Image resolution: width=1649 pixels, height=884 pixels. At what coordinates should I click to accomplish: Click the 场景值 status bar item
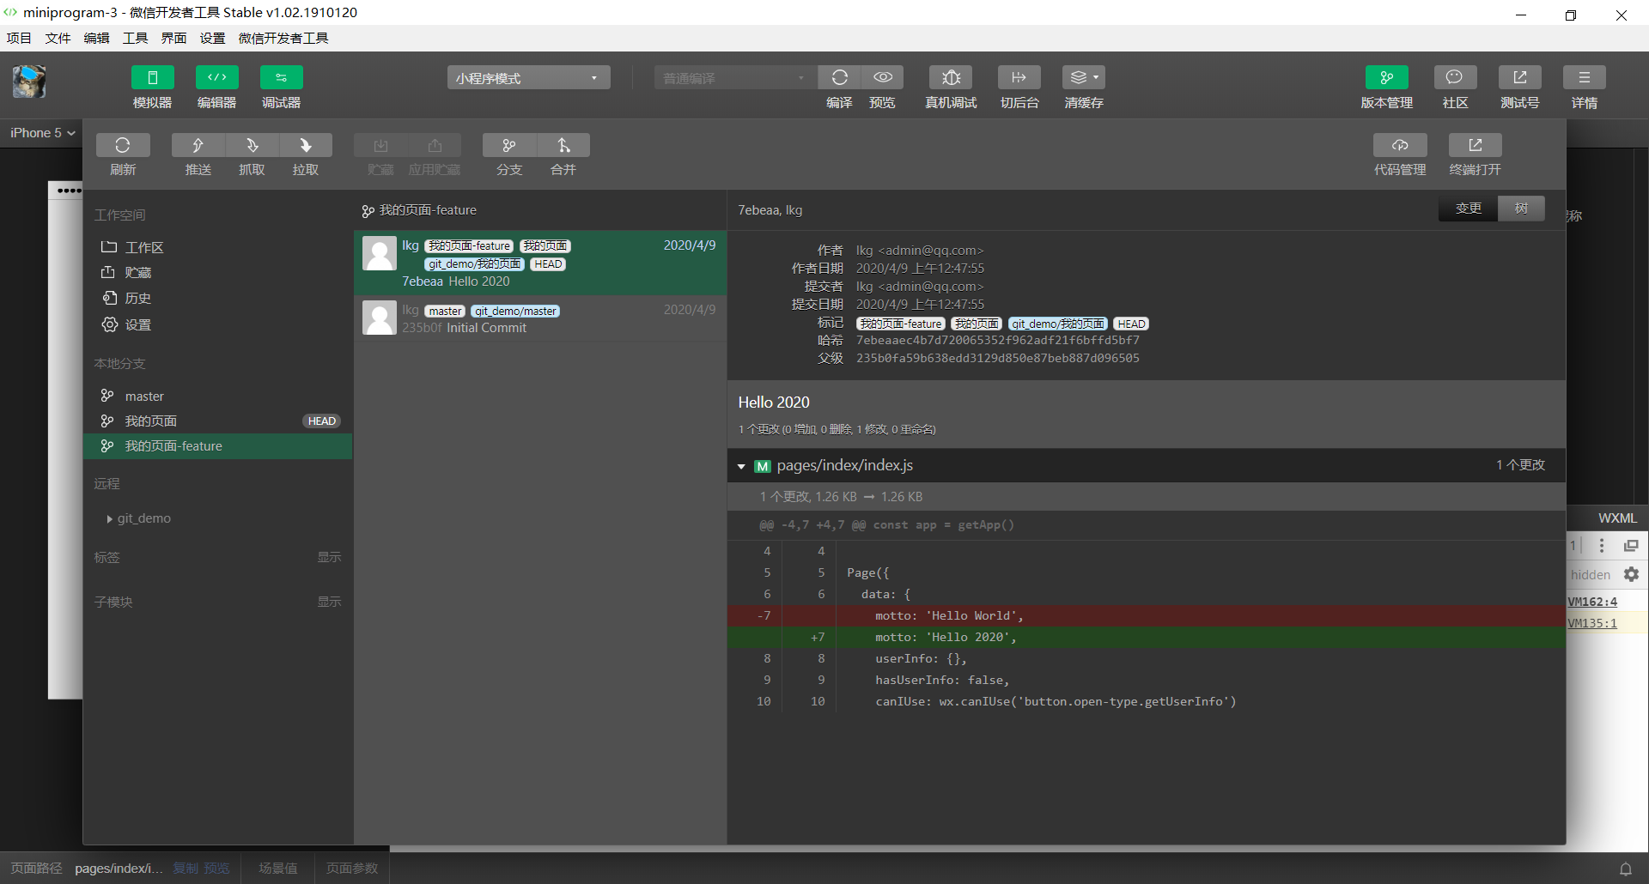point(278,869)
